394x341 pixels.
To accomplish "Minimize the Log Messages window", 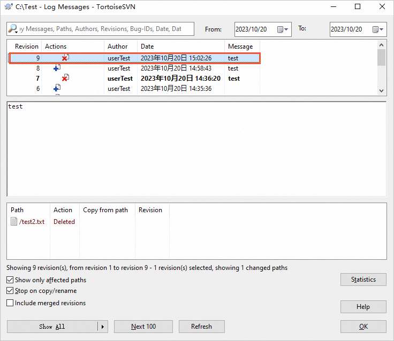I will coord(334,6).
